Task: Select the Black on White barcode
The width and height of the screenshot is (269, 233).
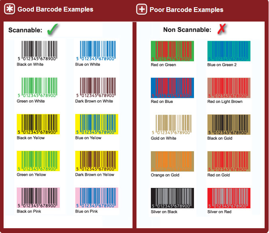Action: pyautogui.click(x=38, y=51)
